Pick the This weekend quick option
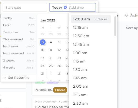The width and height of the screenshot is (138, 108). pos(19,39)
